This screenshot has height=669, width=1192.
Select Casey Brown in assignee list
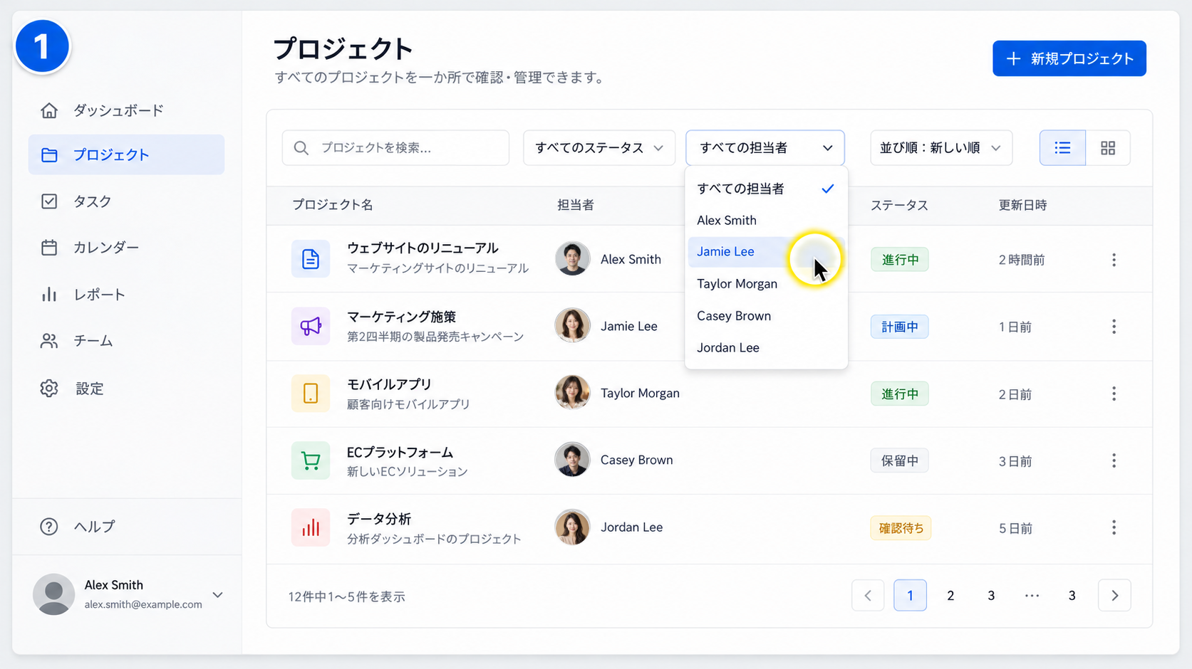(766, 316)
